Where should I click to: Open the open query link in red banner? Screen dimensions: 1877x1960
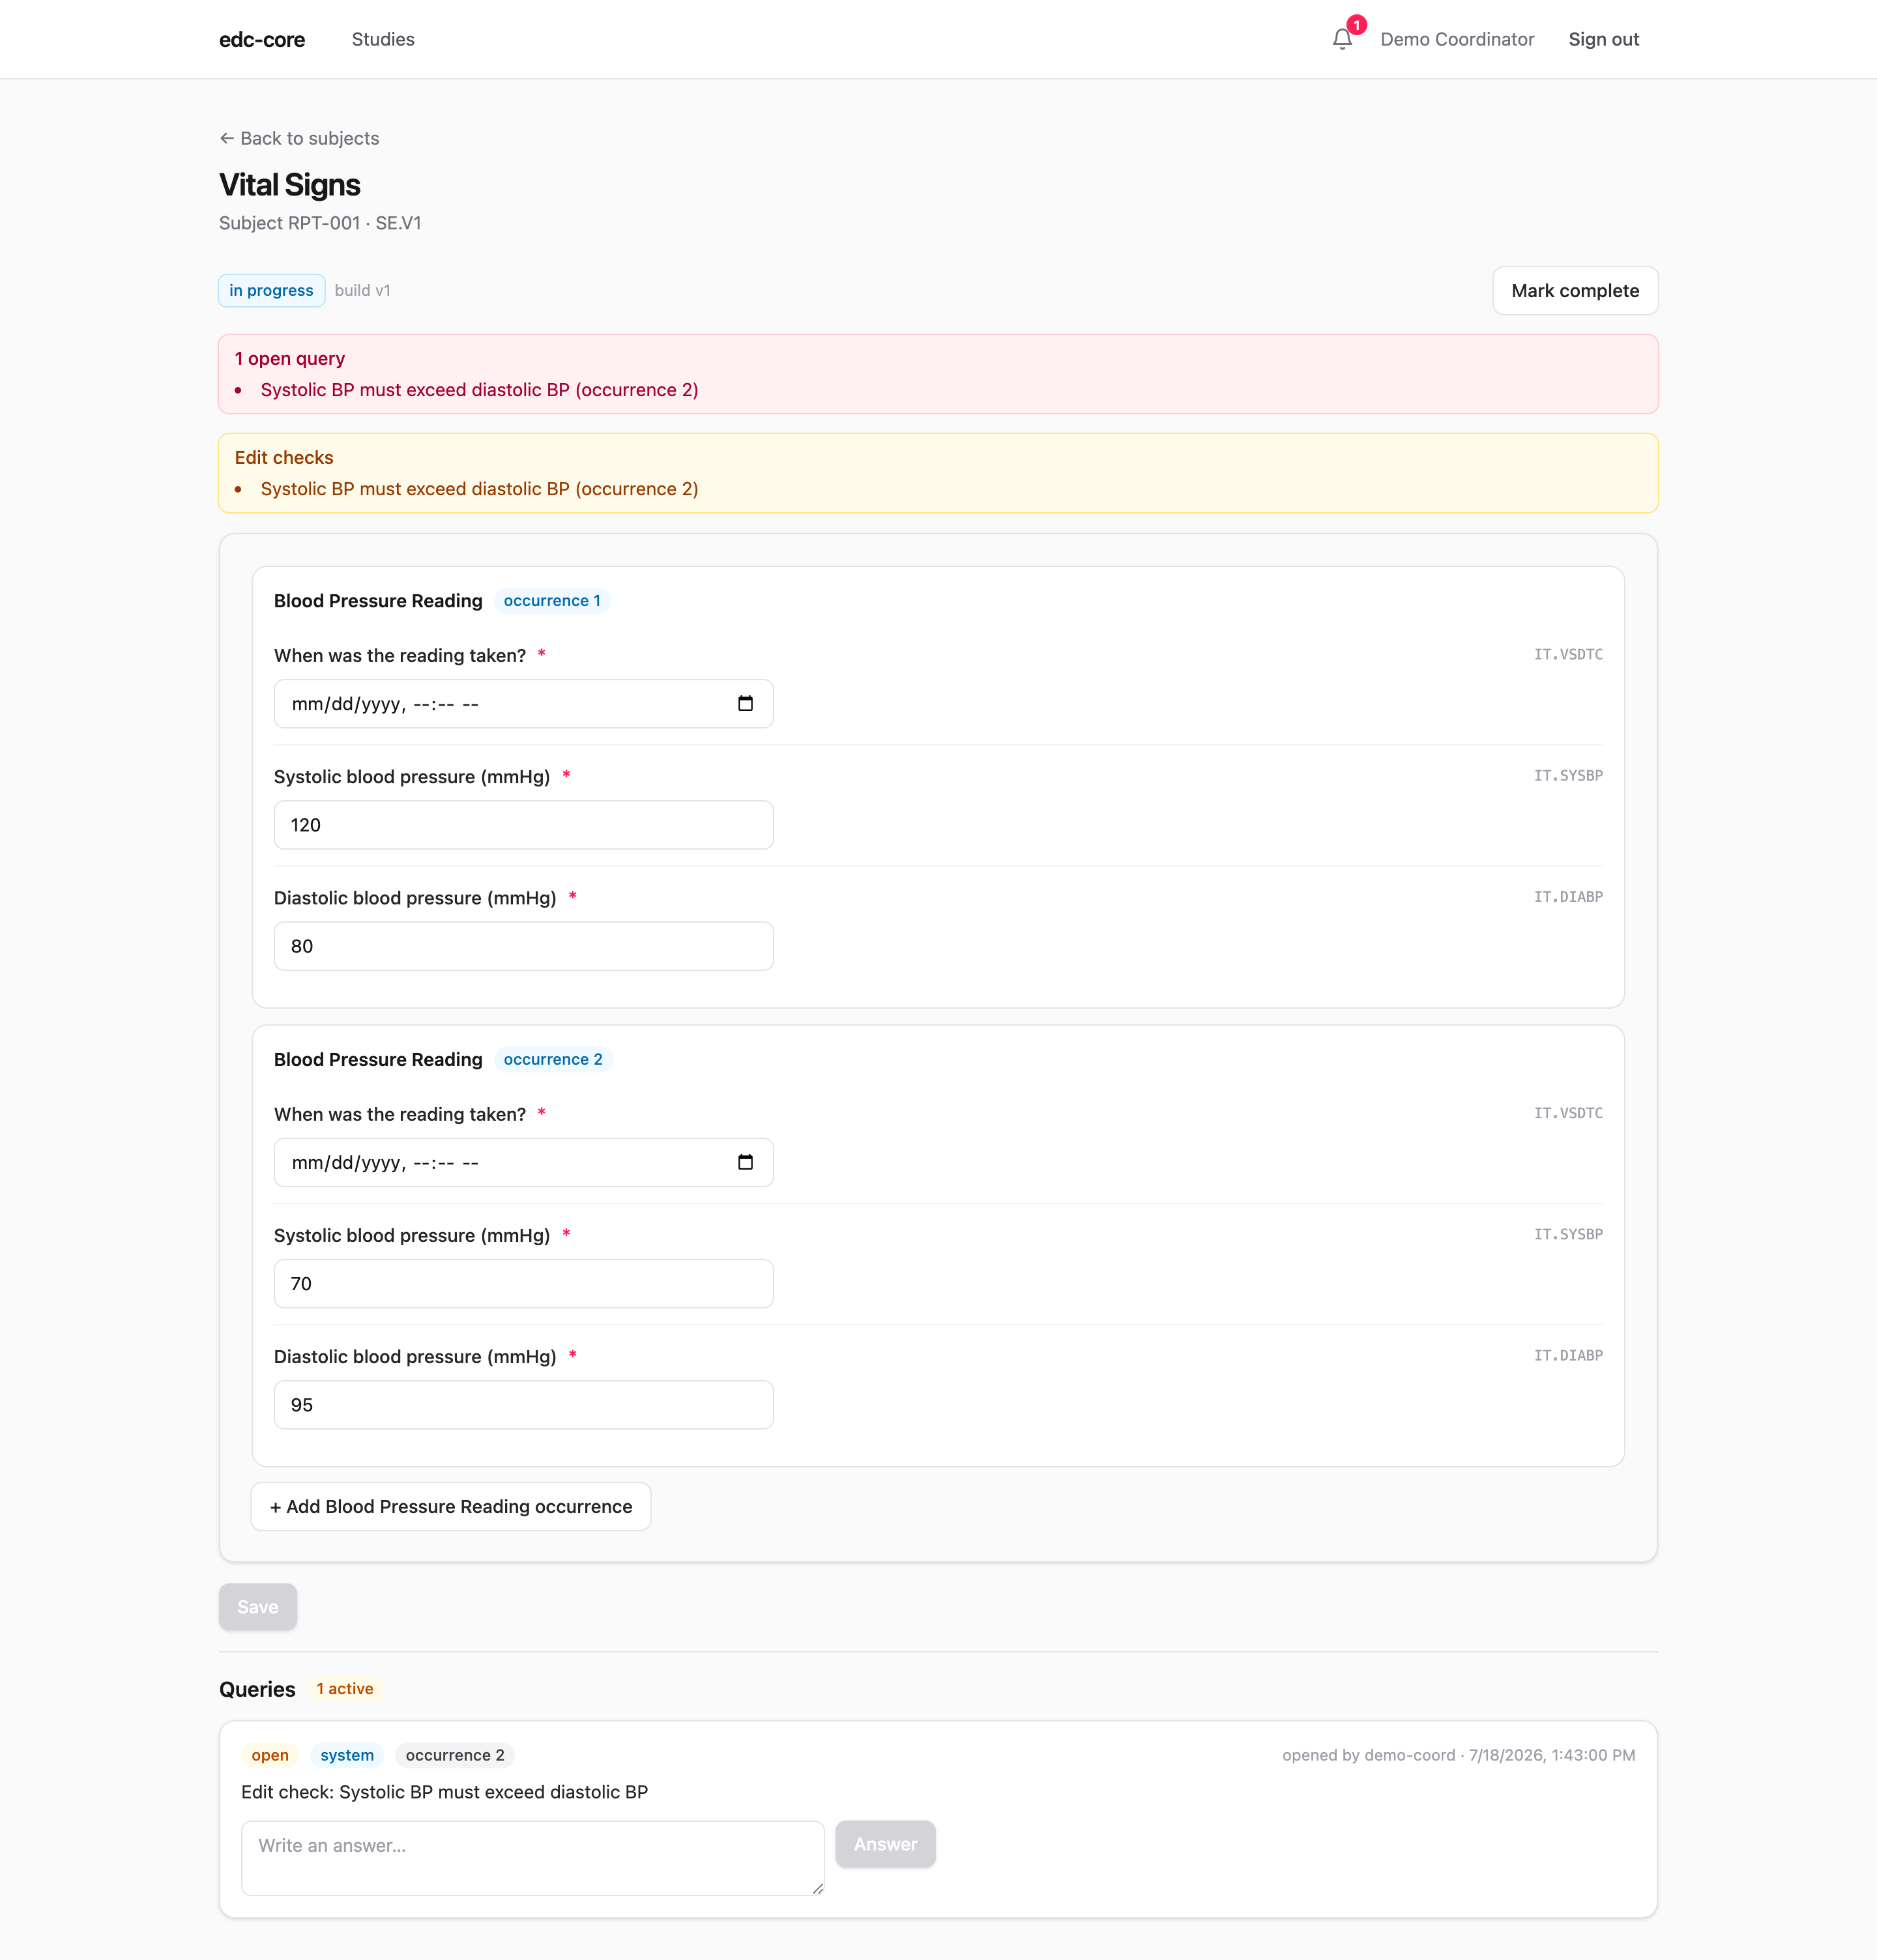click(x=479, y=390)
